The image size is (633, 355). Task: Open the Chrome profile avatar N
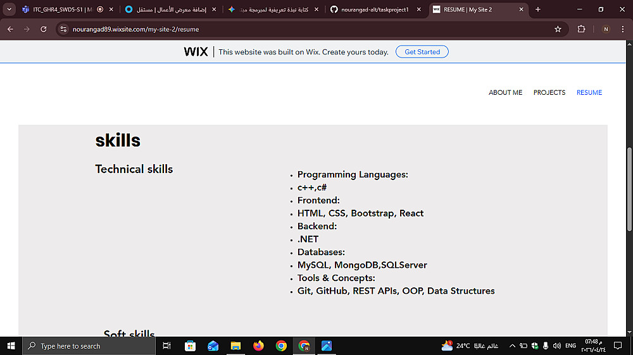click(606, 29)
